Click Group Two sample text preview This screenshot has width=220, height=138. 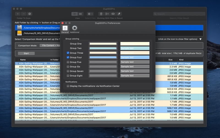point(135,48)
